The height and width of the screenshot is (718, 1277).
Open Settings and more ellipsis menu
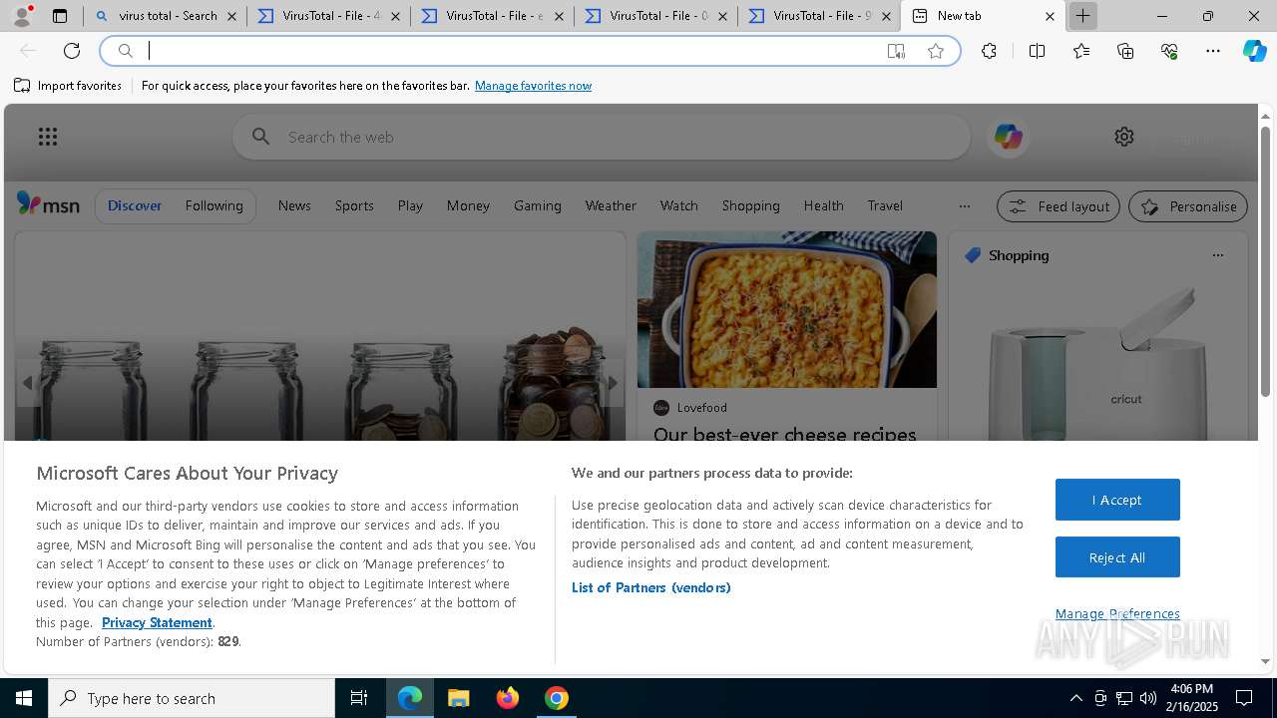1213,51
